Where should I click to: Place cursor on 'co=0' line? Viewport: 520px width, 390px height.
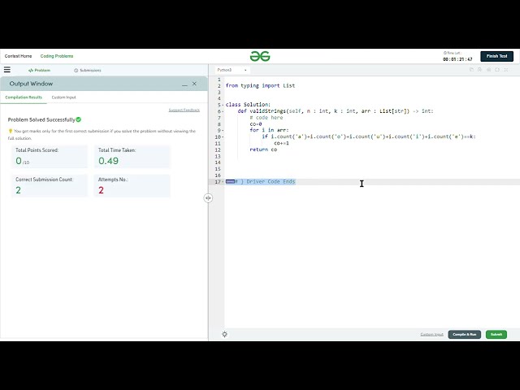(x=256, y=124)
